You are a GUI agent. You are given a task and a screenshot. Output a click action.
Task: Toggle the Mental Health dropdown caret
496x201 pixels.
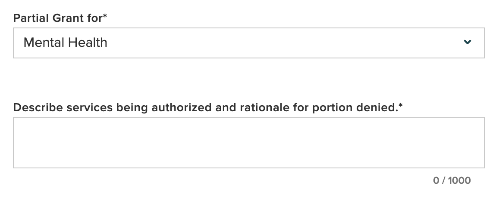(x=467, y=42)
